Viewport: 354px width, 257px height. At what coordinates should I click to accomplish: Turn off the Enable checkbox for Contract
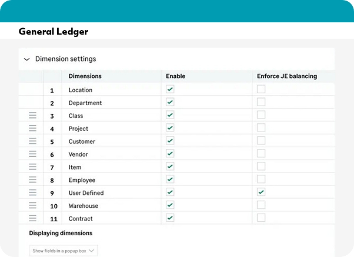coord(170,218)
